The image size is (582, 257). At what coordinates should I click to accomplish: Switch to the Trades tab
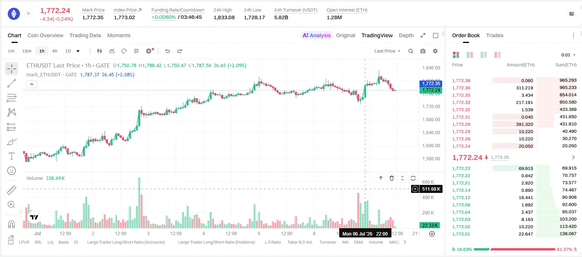point(495,35)
